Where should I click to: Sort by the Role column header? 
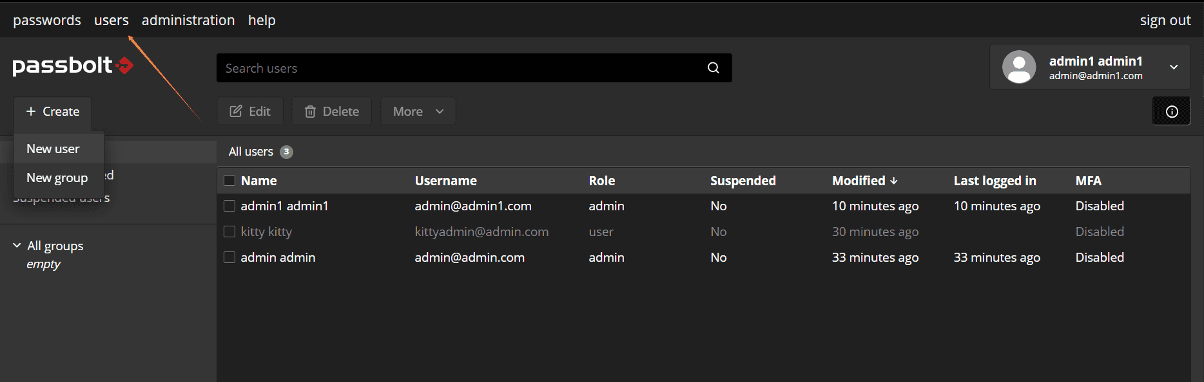click(x=602, y=181)
